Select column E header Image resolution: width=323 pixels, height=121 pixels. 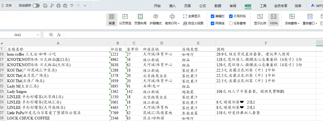point(198,43)
